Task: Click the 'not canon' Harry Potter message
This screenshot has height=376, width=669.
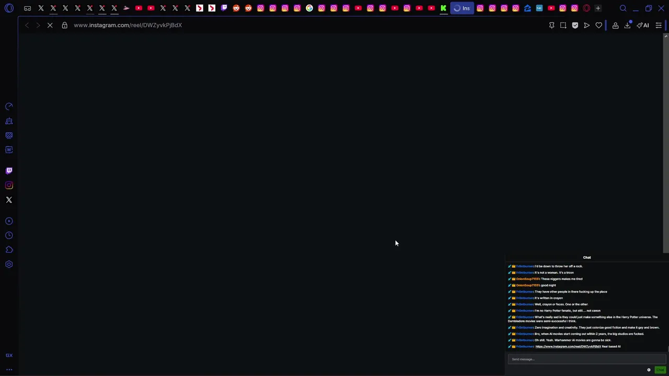Action: (568, 311)
